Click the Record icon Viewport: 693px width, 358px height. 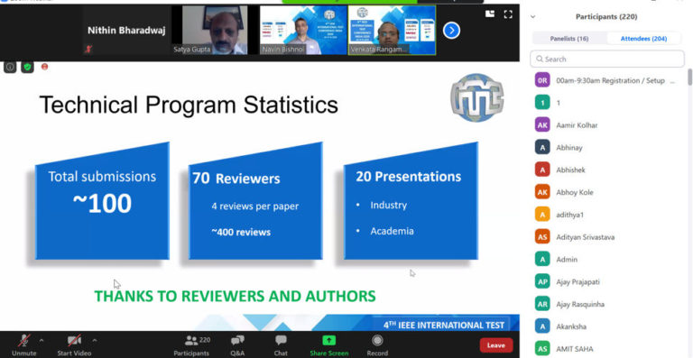pyautogui.click(x=377, y=340)
